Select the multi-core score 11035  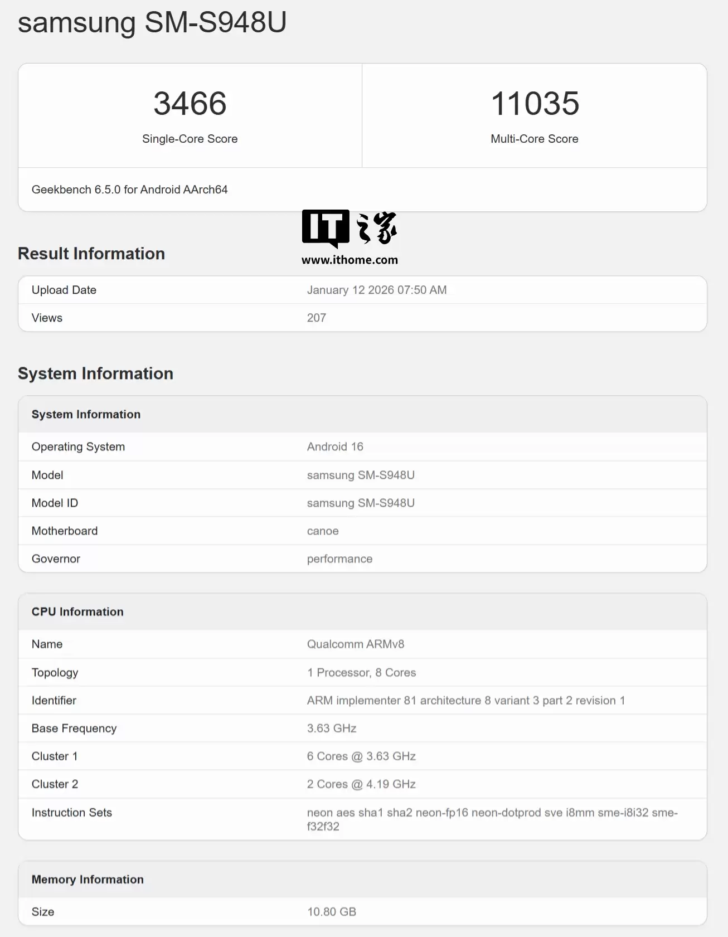pyautogui.click(x=535, y=104)
